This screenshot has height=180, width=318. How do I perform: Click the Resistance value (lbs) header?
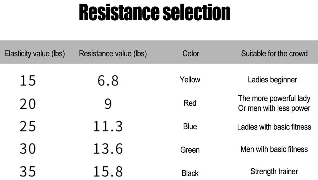coord(113,53)
